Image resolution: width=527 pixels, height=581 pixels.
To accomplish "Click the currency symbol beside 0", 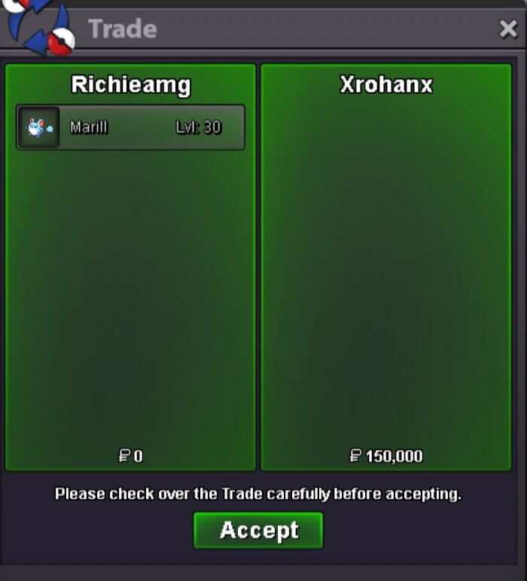I will [x=124, y=456].
